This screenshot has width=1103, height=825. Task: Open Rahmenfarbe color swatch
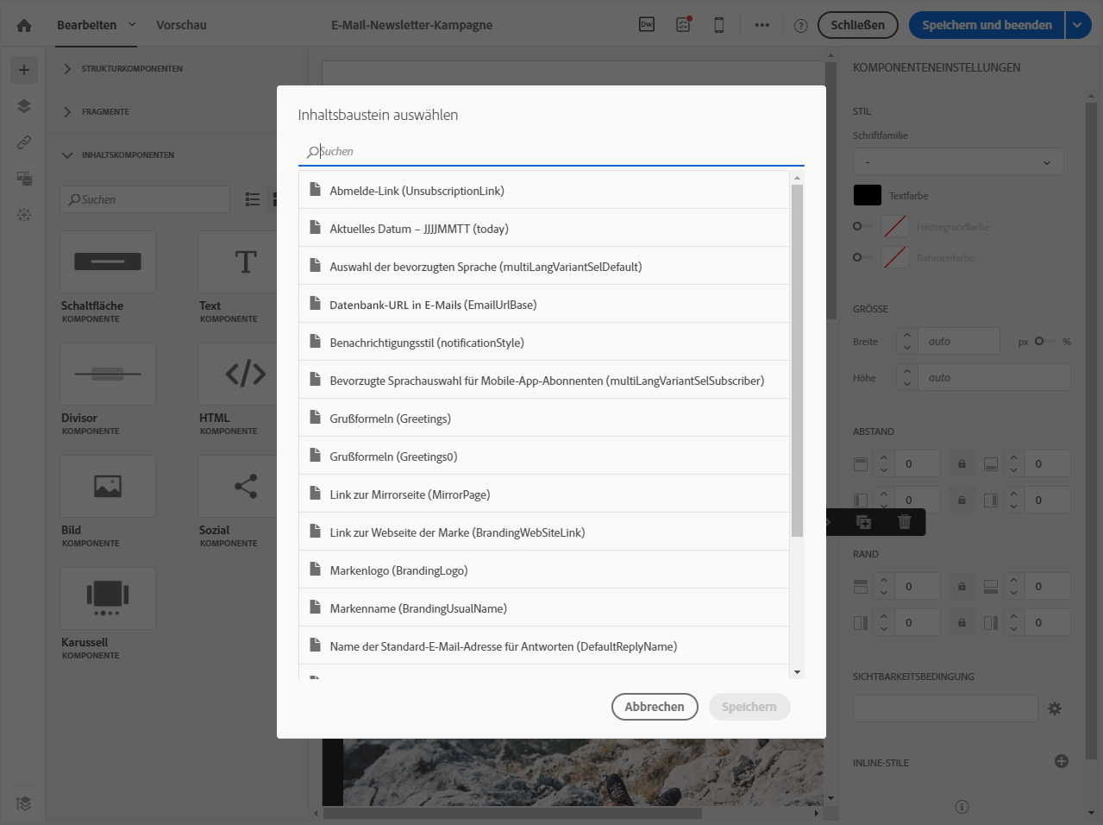[x=895, y=257]
